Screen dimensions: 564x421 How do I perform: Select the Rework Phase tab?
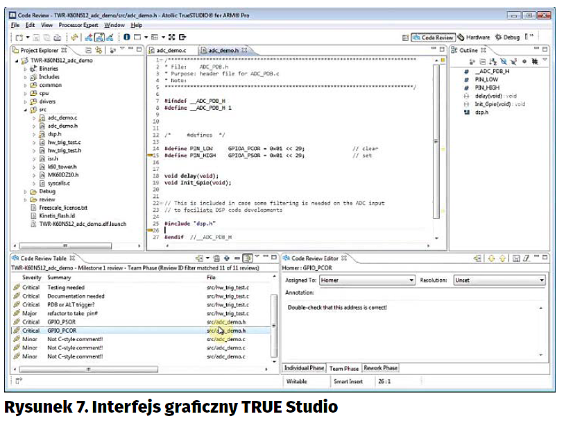[x=381, y=368]
